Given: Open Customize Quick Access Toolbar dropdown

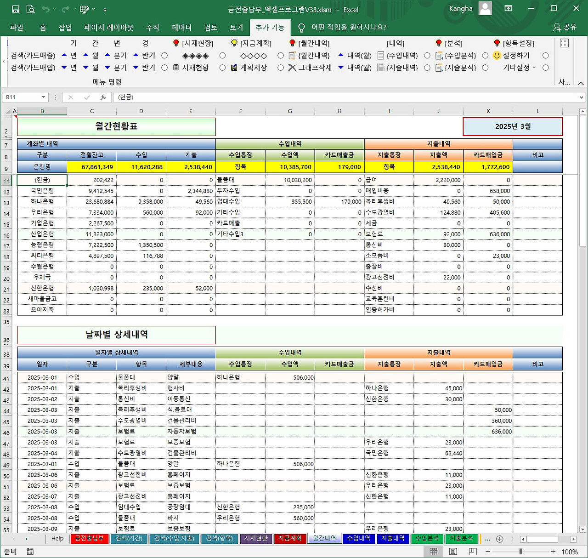Looking at the screenshot, I should (x=105, y=9).
